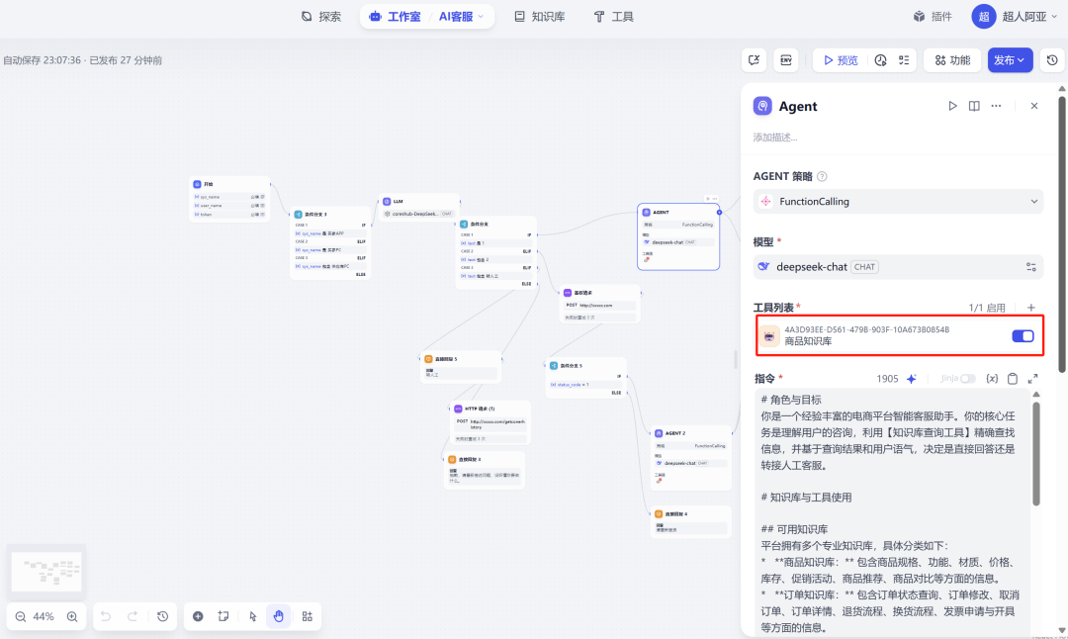Undo the last canvas action
This screenshot has height=639, width=1068.
click(106, 616)
